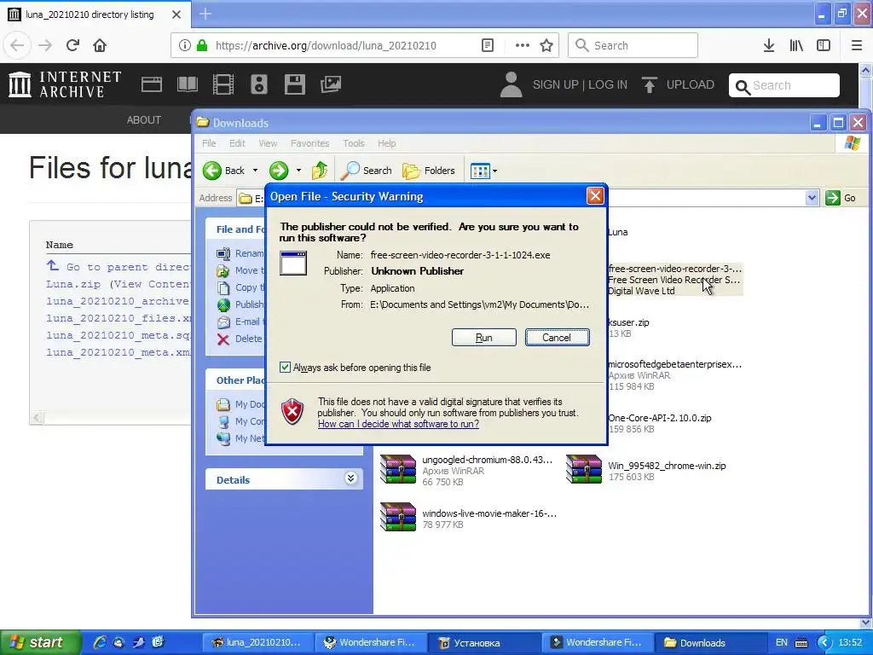This screenshot has height=655, width=873.
Task: Open a new Firefox tab with plus
Action: (x=205, y=14)
